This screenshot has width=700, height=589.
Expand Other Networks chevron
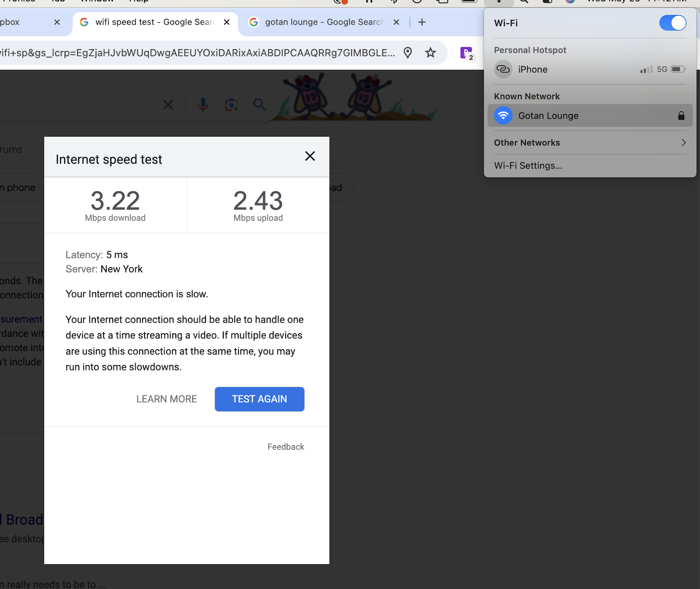point(683,142)
